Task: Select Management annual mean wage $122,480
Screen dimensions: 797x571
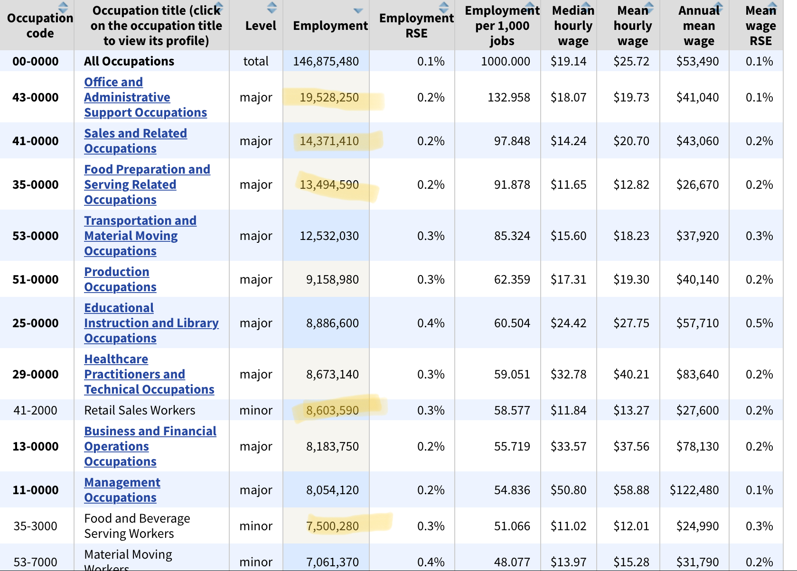Action: (x=694, y=490)
